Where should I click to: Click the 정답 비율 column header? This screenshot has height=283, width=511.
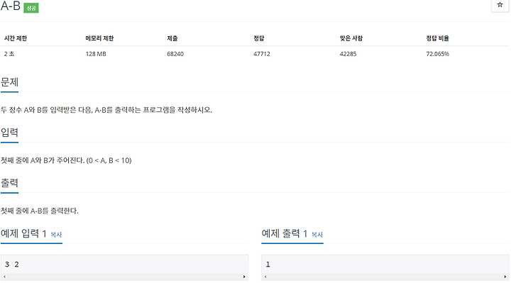click(x=437, y=38)
